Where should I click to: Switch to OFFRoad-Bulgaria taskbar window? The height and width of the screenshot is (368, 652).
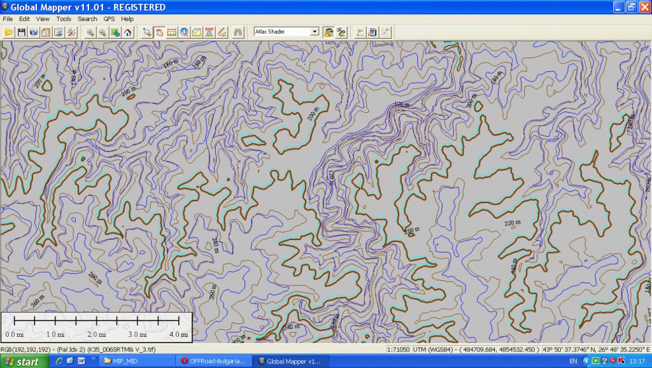pyautogui.click(x=213, y=362)
